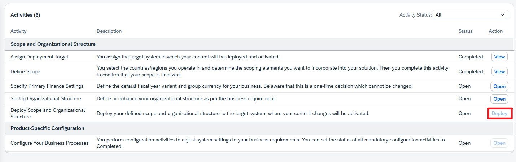Screen dimensions: 516x162
Task: Open Configure Your Business Processes activity
Action: point(499,143)
